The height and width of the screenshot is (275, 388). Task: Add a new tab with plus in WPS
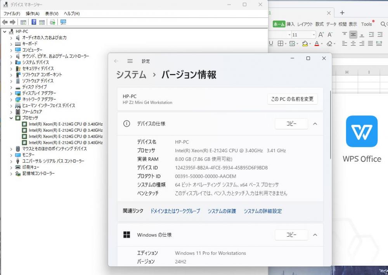pyautogui.click(x=342, y=13)
